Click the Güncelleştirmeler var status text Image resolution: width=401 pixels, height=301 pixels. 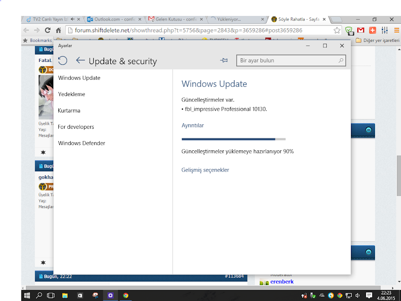[x=208, y=100]
